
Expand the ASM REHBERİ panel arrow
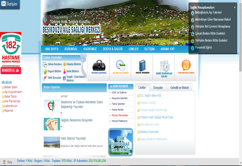[x=111, y=86]
